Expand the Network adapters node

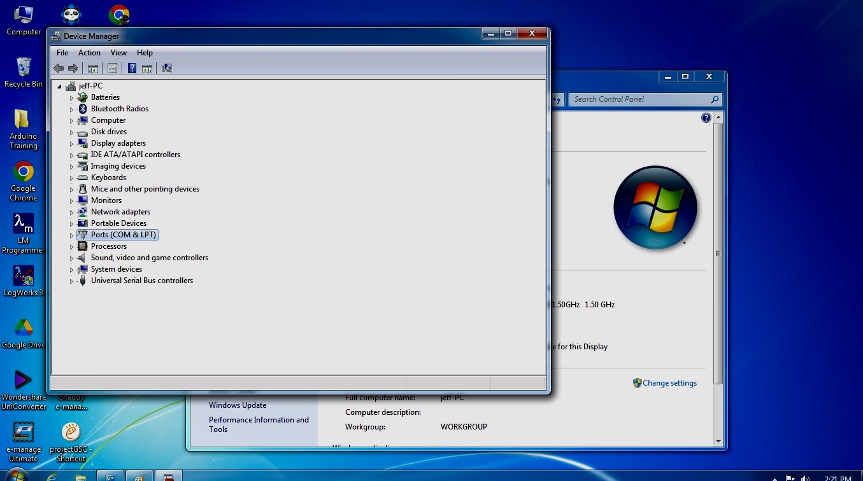click(x=71, y=213)
